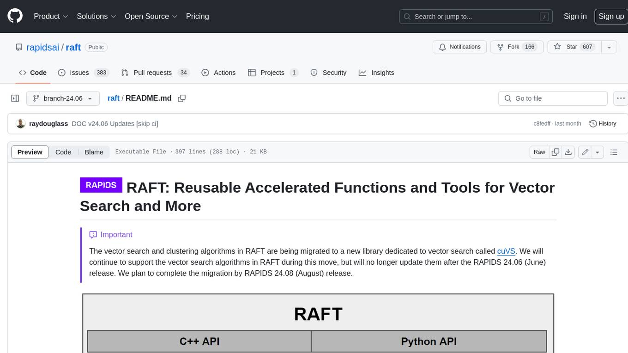628x353 pixels.
Task: Open the branch-24.06 branch selector
Action: click(63, 98)
